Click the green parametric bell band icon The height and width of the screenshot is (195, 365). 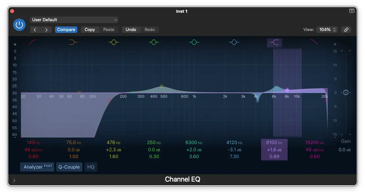(153, 42)
